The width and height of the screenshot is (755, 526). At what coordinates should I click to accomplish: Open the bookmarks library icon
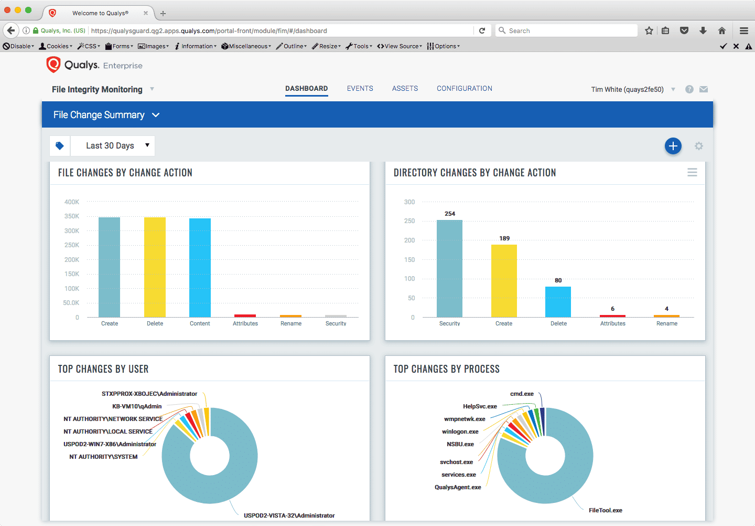coord(665,30)
